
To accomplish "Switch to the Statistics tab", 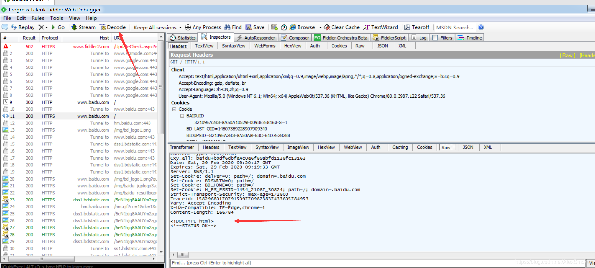I will tap(183, 38).
